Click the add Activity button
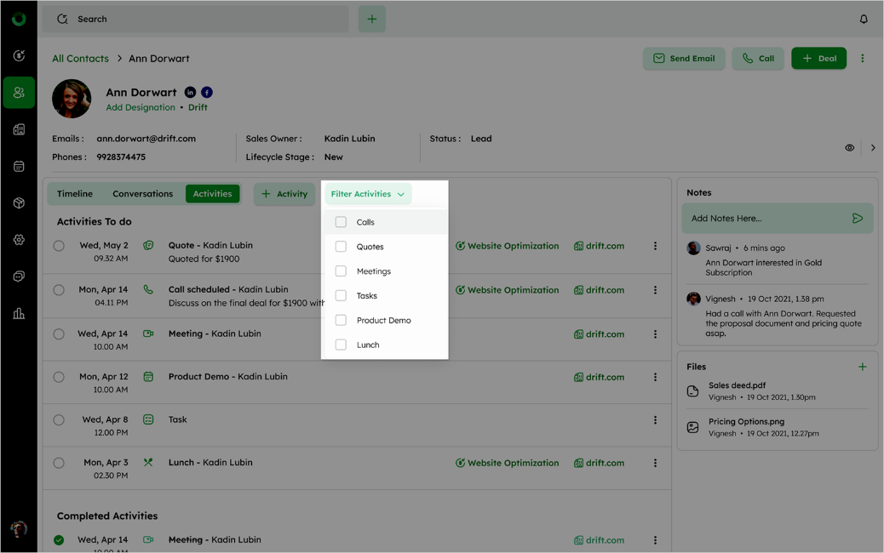884x553 pixels. 284,194
